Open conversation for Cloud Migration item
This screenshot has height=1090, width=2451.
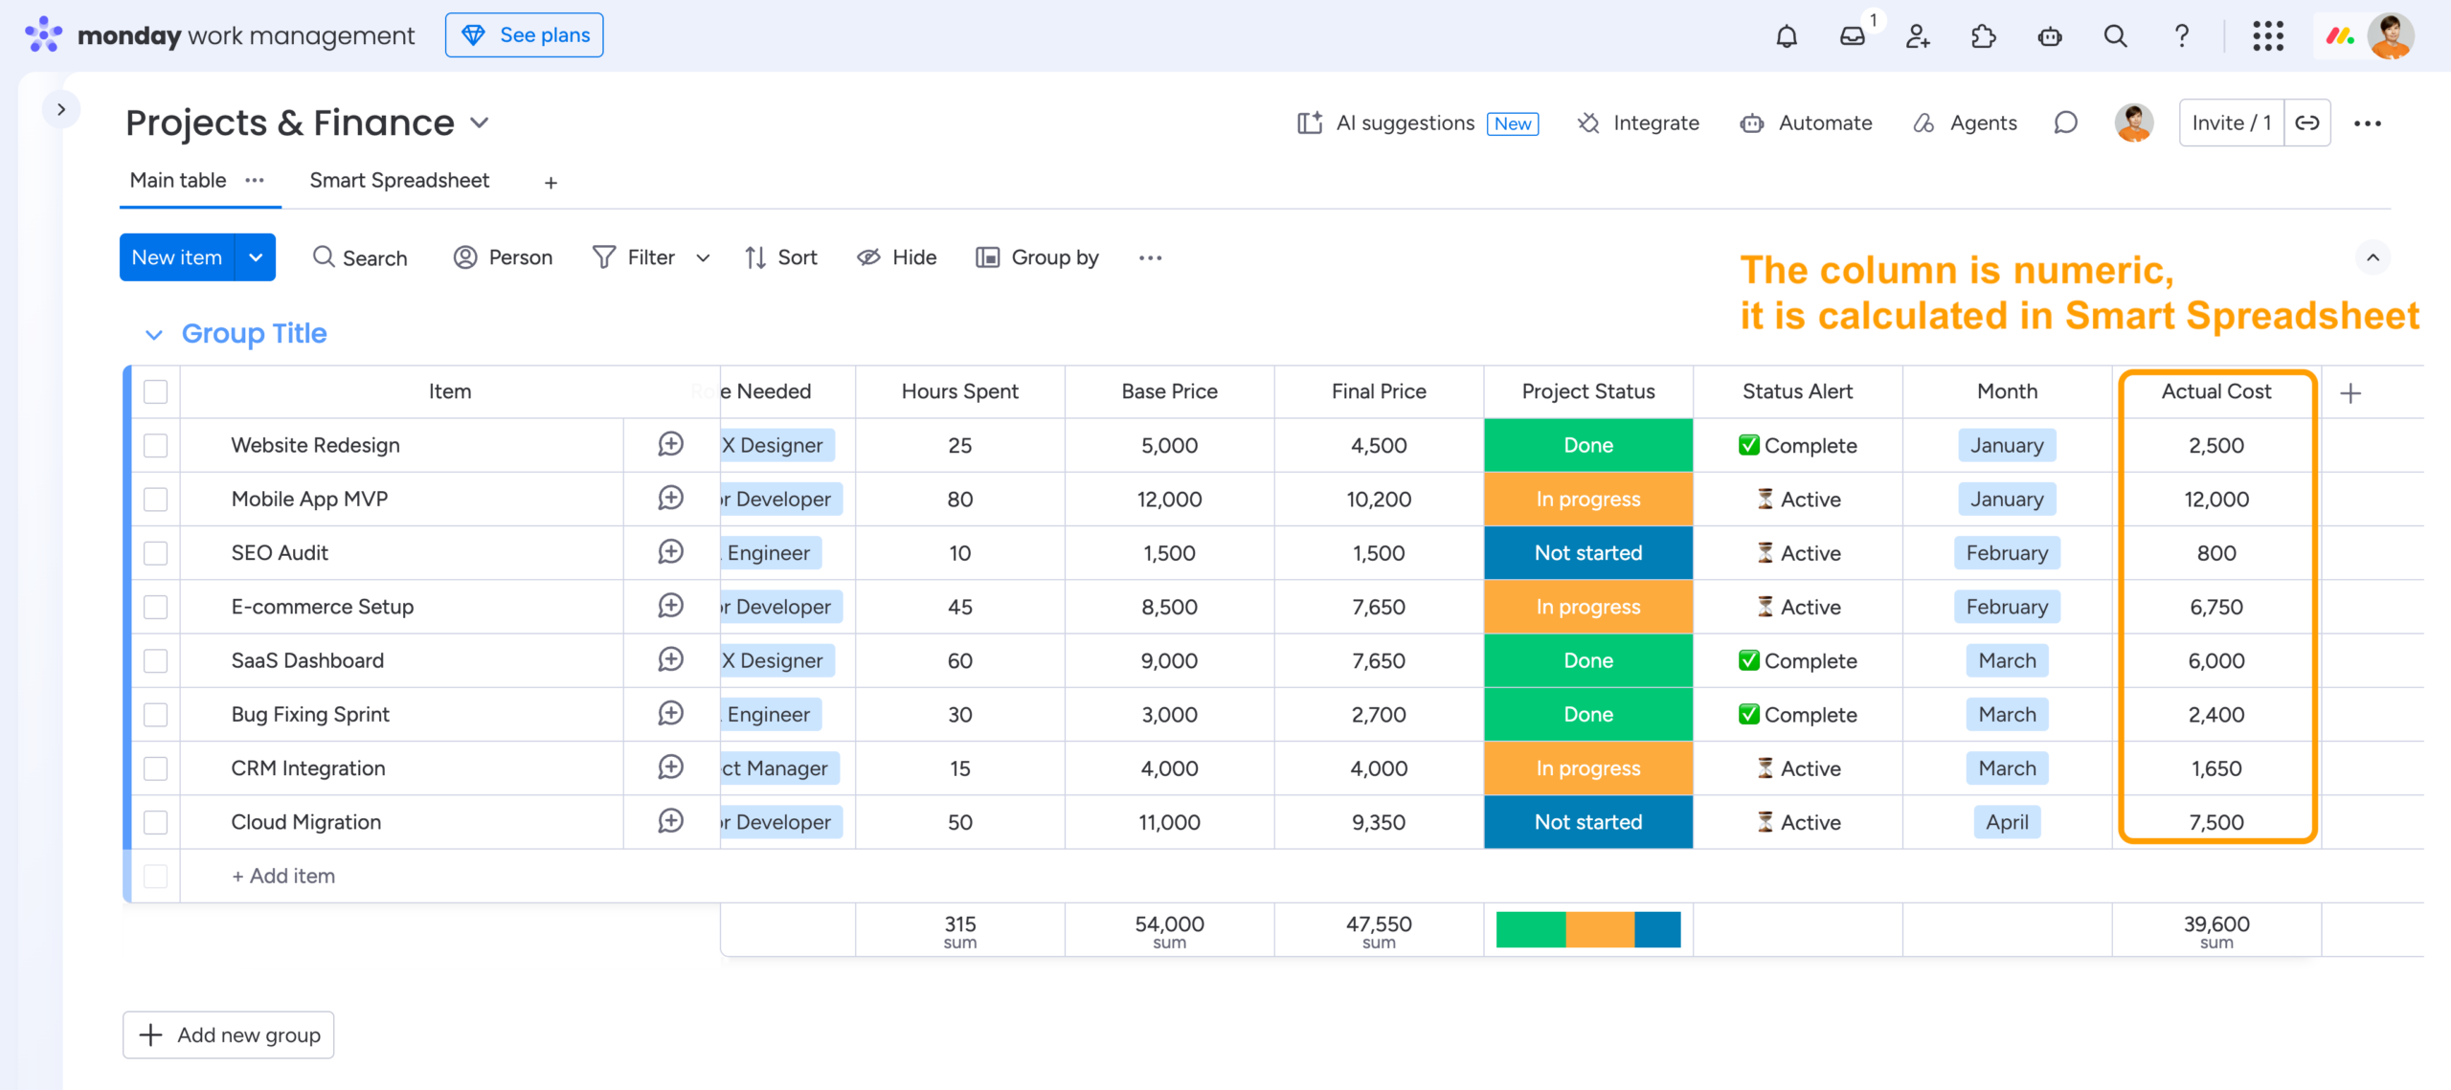click(x=671, y=821)
